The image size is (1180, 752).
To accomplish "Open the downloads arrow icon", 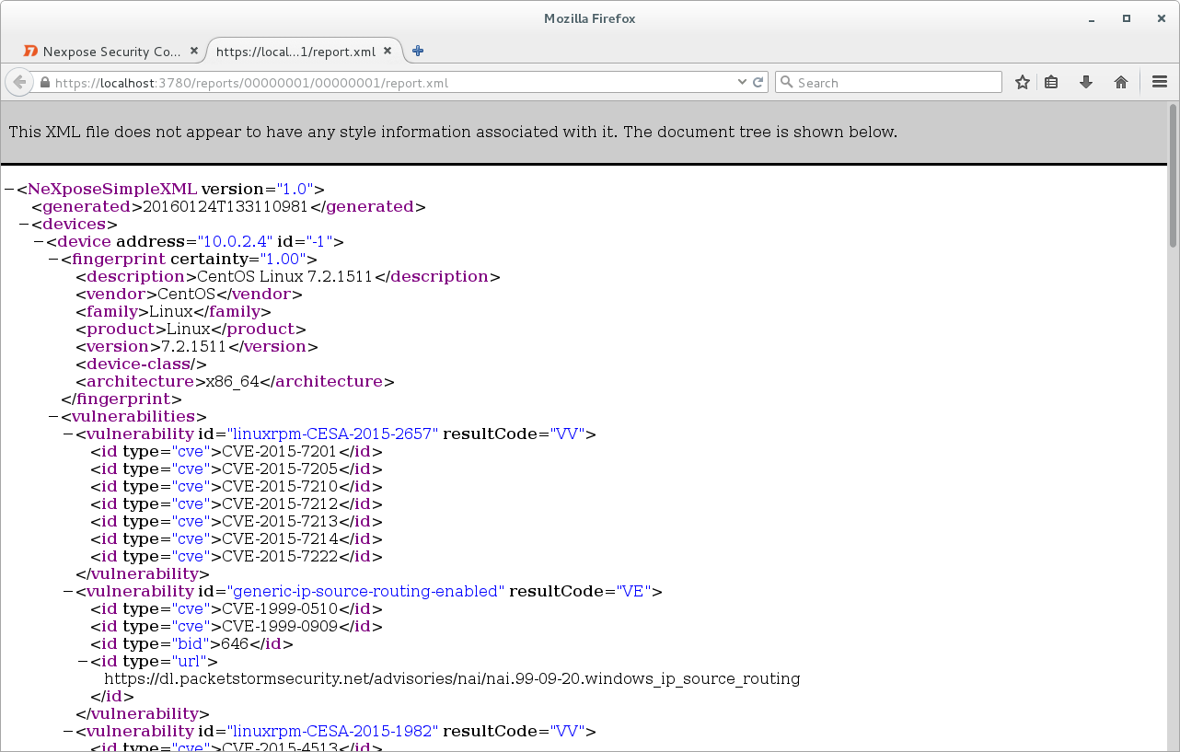I will pos(1086,82).
